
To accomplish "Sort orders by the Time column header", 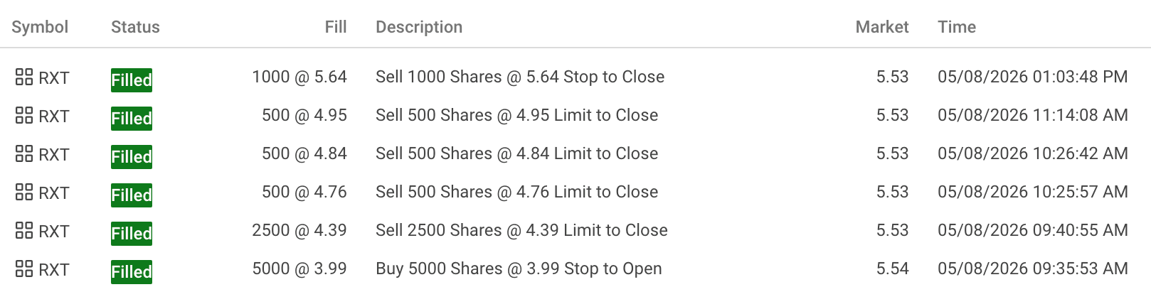I will coord(957,27).
